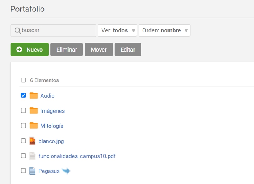The image size is (254, 184).
Task: Click the Mover button
Action: click(99, 50)
